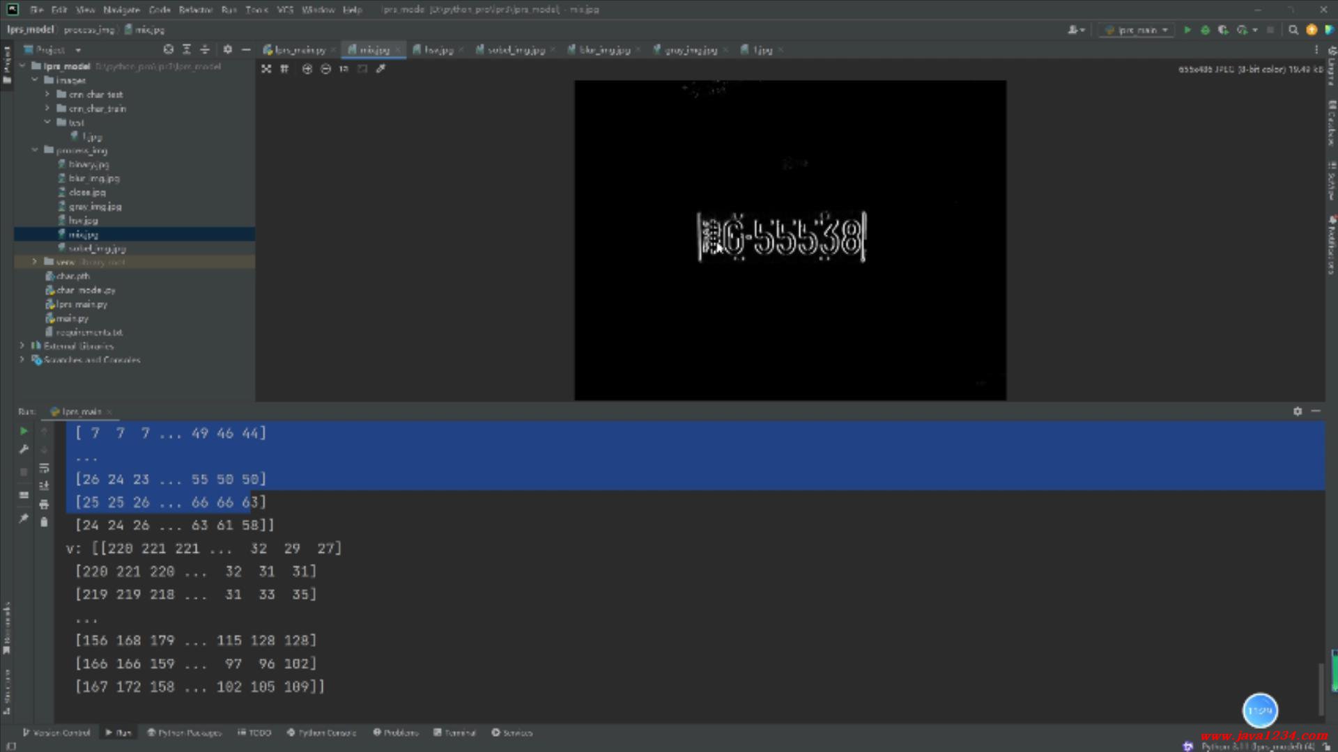Collapse the process_img folder
Image resolution: width=1338 pixels, height=752 pixels.
click(35, 150)
